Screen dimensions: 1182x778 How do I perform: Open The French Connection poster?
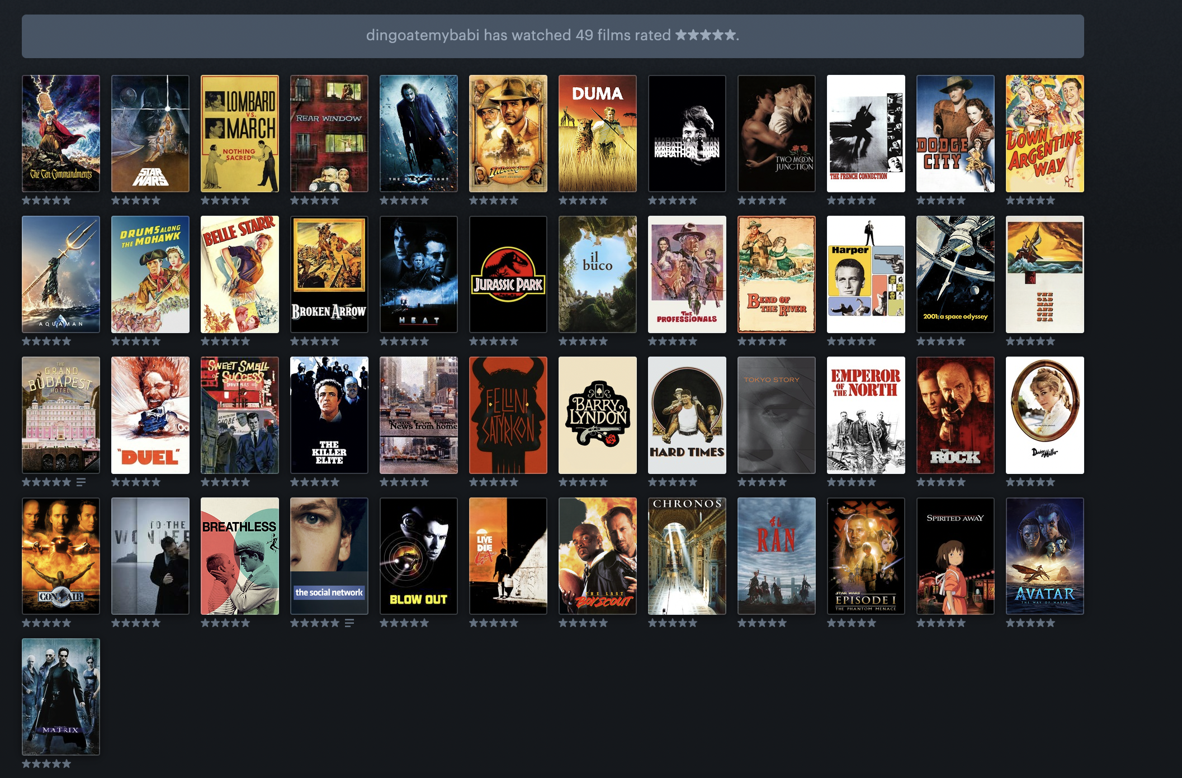[866, 134]
